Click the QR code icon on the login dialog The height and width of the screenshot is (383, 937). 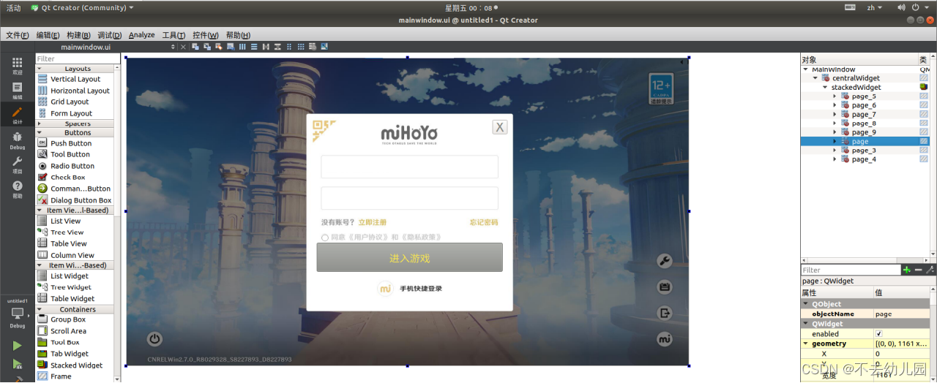[x=323, y=129]
